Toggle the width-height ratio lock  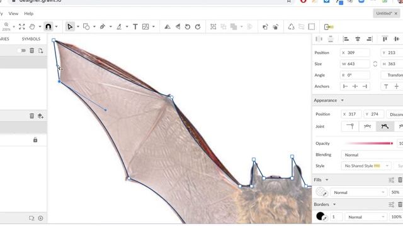(375, 64)
